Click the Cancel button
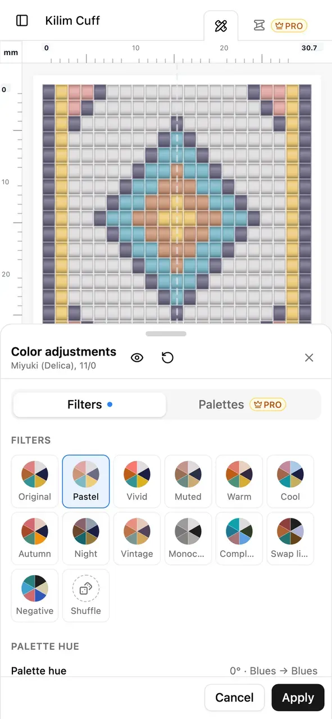 coord(234,698)
